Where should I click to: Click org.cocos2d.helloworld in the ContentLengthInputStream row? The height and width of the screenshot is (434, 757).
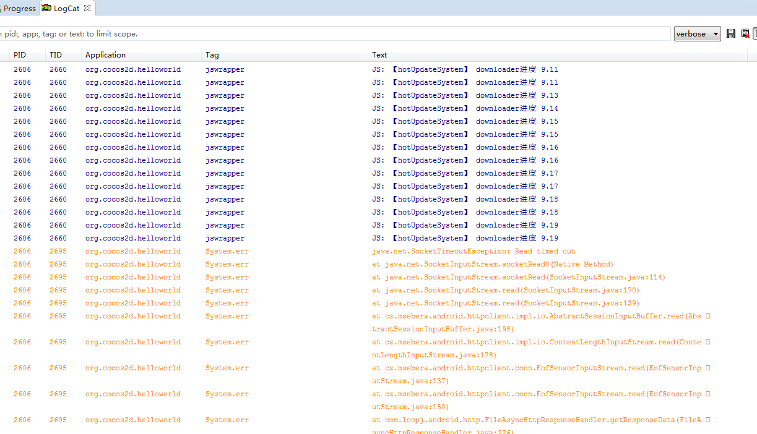[x=133, y=342]
